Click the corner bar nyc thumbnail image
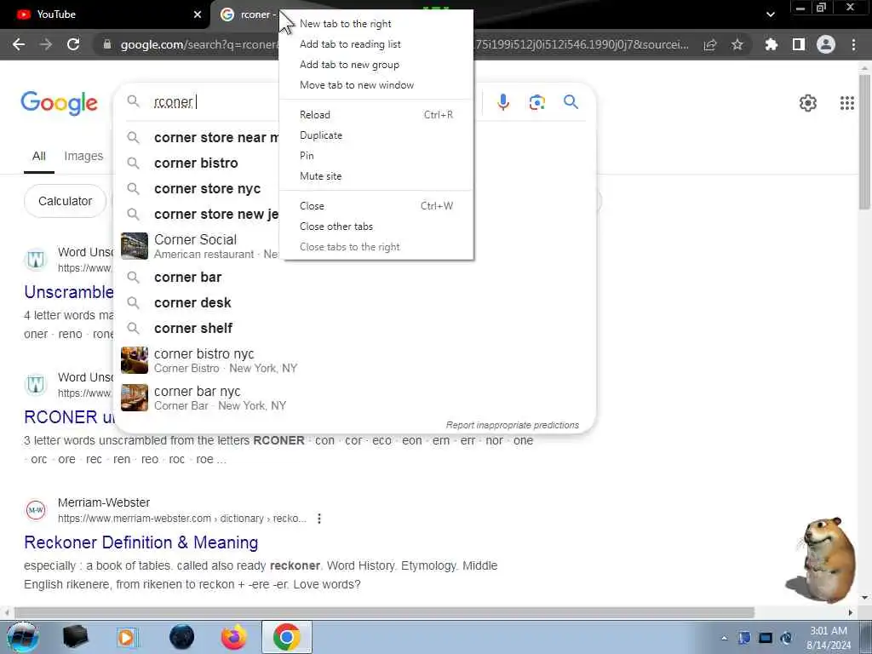872x654 pixels. (135, 398)
